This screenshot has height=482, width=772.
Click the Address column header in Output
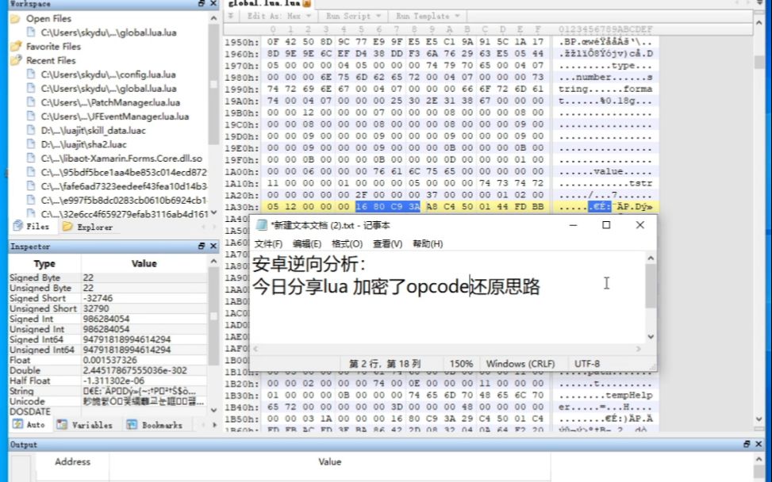click(x=72, y=462)
